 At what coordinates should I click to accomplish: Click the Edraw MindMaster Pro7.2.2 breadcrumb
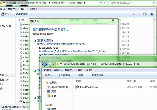[116, 64]
